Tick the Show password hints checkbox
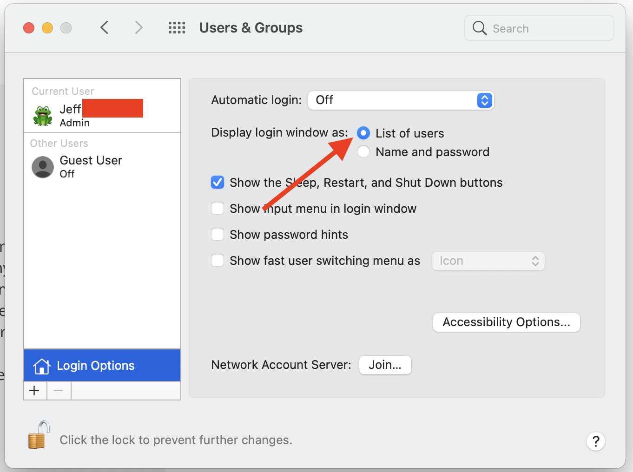Screen dimensions: 633x472 (x=218, y=235)
